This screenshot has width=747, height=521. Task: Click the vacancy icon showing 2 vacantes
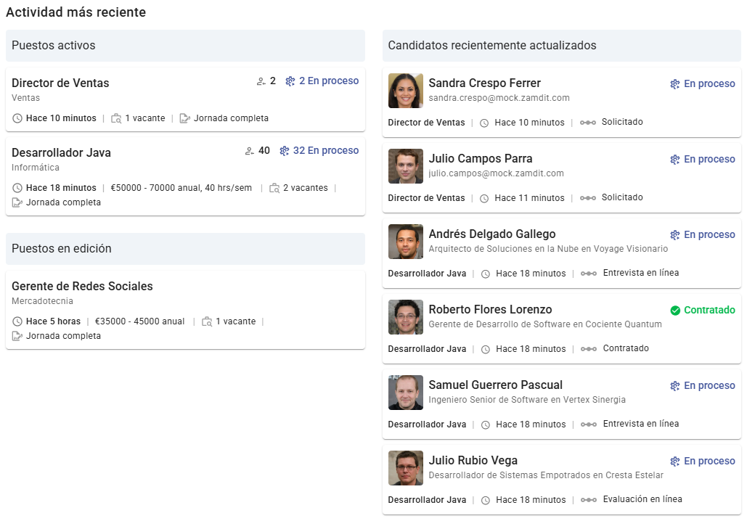point(274,187)
